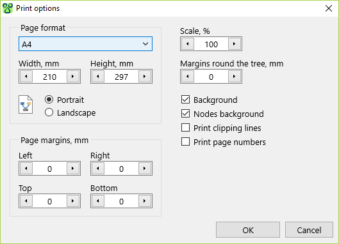This screenshot has height=244, width=339.
Task: Select Landscape orientation
Action: [49, 112]
